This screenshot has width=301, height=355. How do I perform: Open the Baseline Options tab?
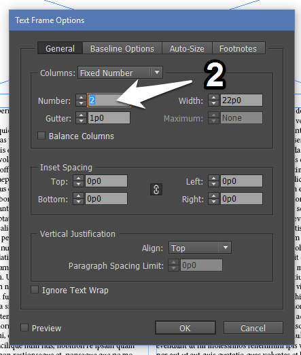point(122,48)
